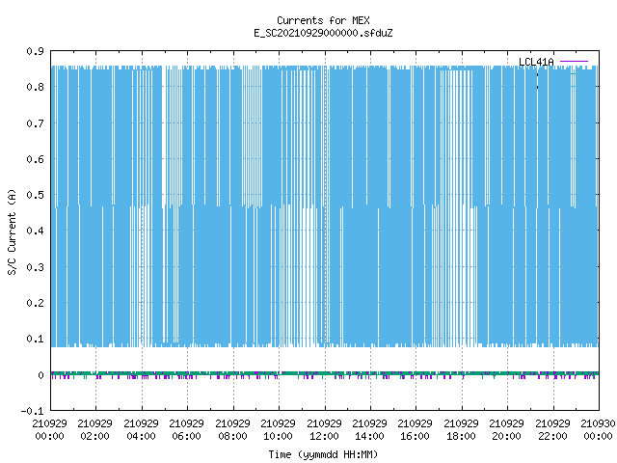Click the x-axis tick "210929 04:00"
This screenshot has width=617, height=463.
tap(141, 430)
